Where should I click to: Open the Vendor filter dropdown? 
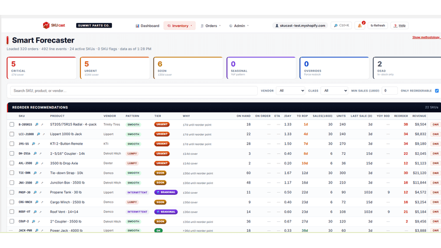pyautogui.click(x=290, y=90)
